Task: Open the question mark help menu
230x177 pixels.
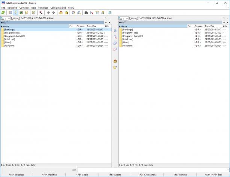Action: click(228, 8)
